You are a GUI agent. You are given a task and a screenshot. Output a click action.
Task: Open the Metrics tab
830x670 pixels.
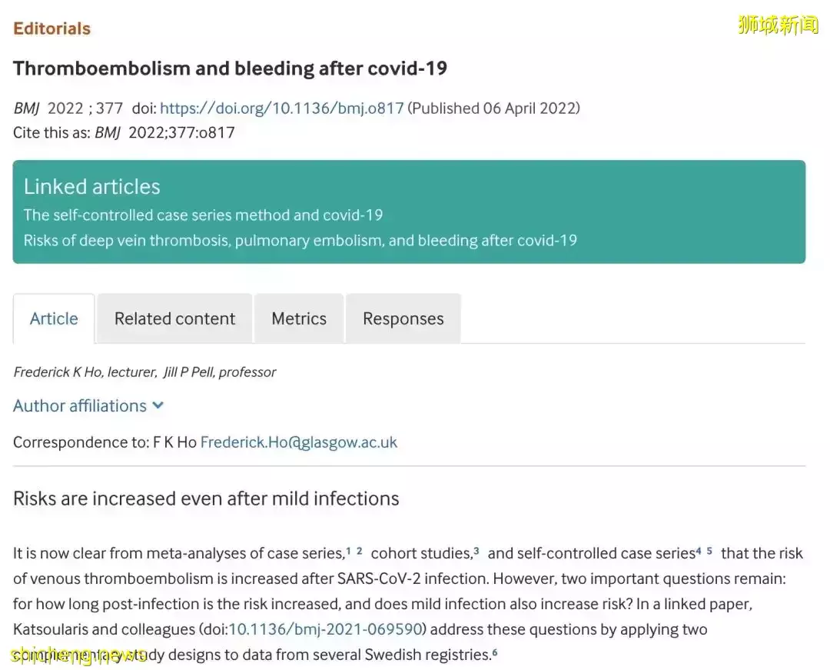pyautogui.click(x=299, y=318)
